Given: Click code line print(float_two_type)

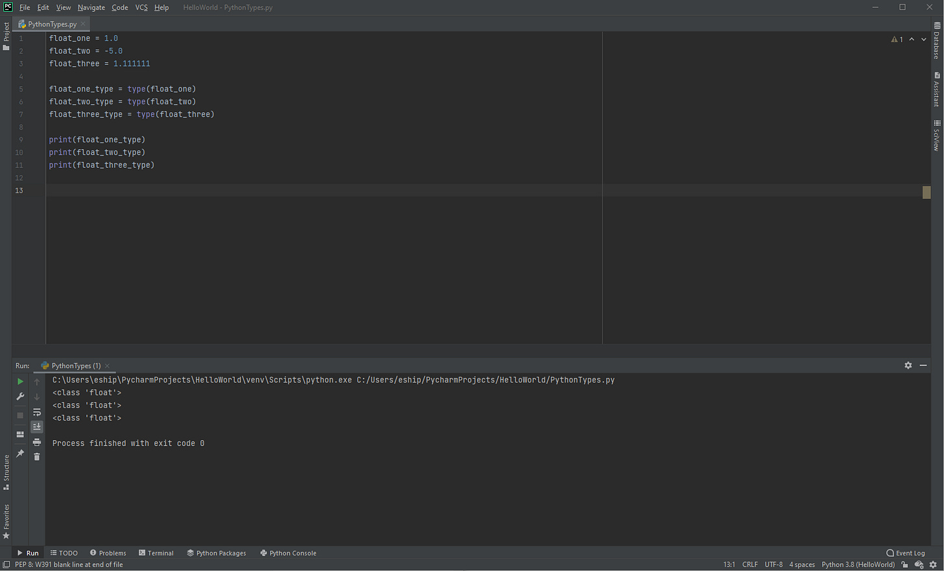Looking at the screenshot, I should click(x=97, y=152).
